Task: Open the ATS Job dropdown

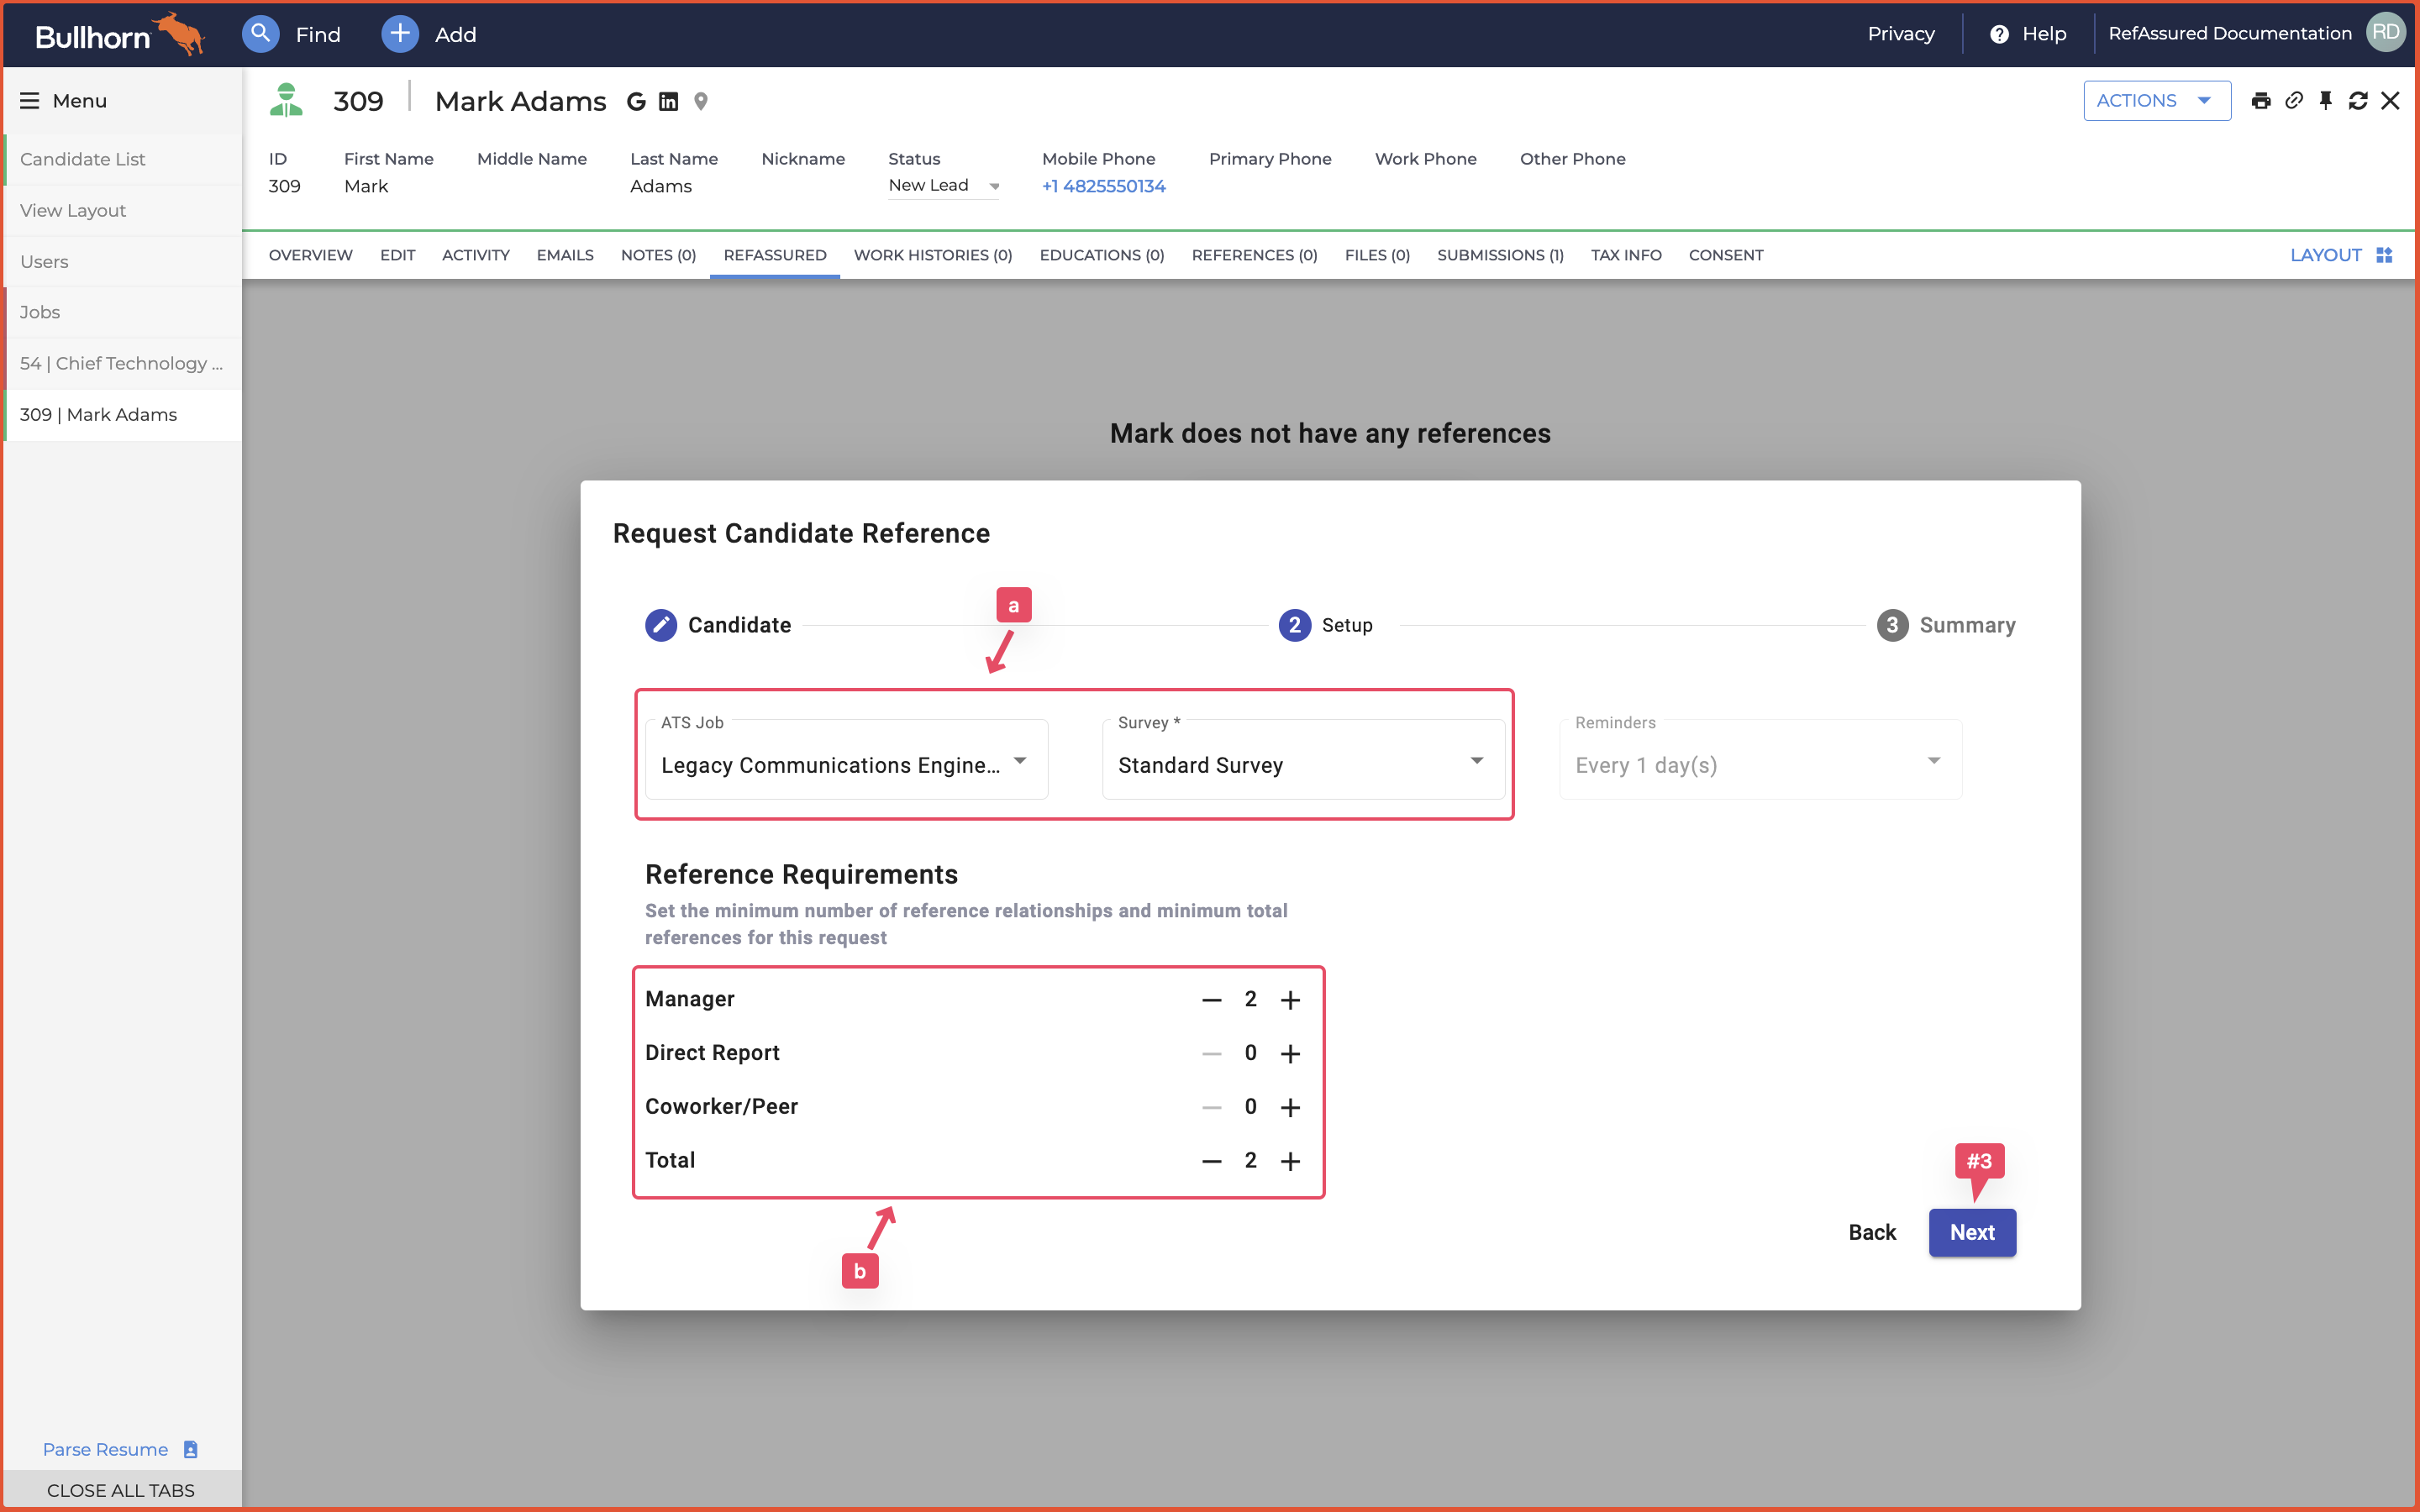Action: tap(847, 760)
